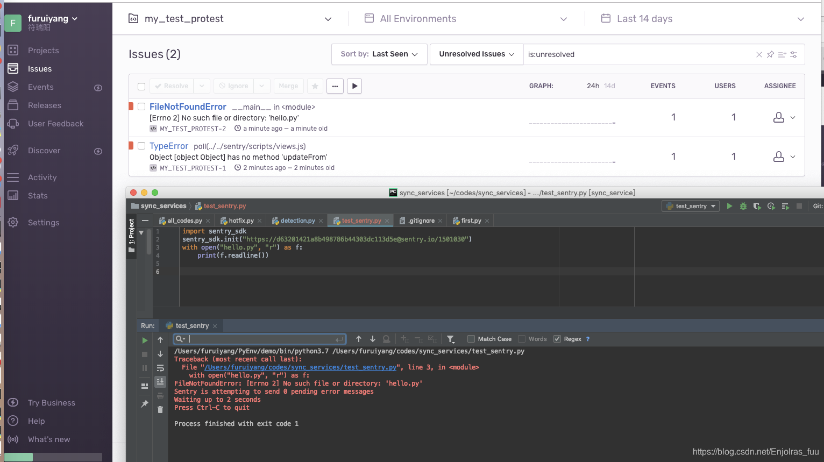824x462 pixels.
Task: Click the Merge button
Action: point(288,86)
